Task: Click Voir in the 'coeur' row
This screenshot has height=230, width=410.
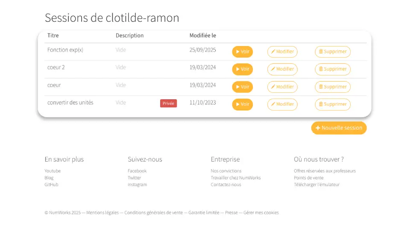Action: [243, 87]
